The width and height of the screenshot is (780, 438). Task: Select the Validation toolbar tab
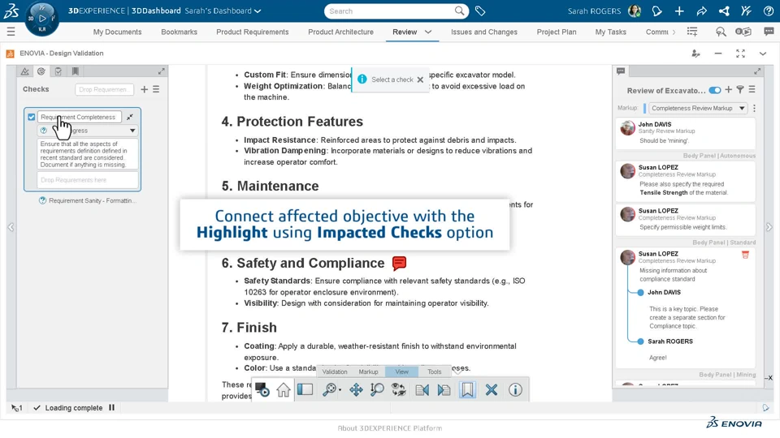335,371
